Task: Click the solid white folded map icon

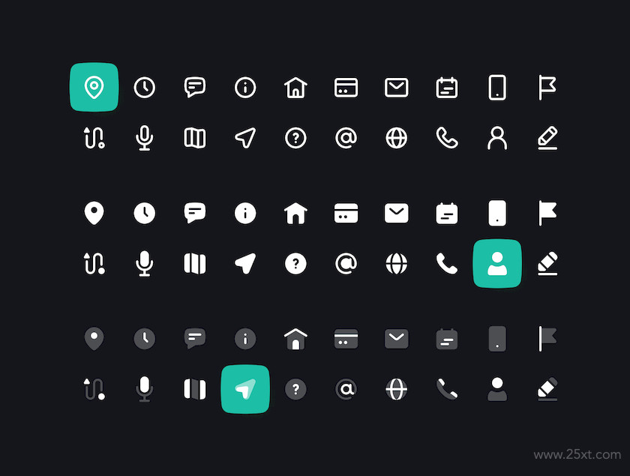Action: point(195,264)
